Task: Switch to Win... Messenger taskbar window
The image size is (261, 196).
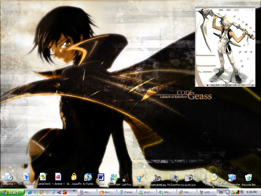Action: [167, 192]
